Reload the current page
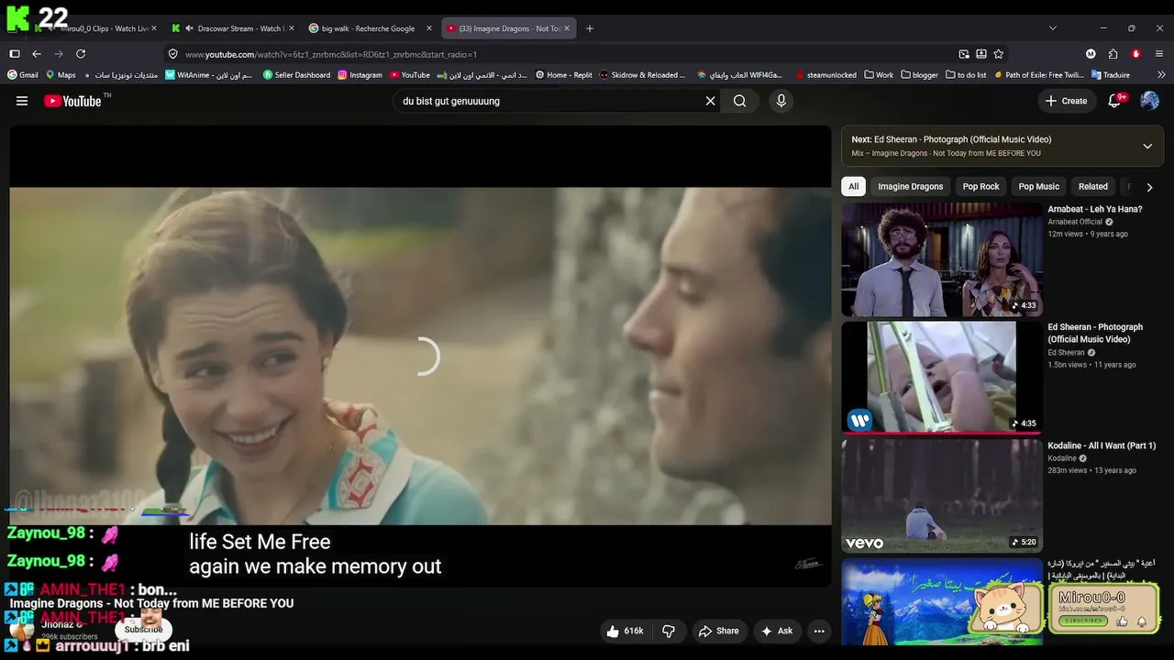This screenshot has width=1174, height=660. (x=81, y=54)
